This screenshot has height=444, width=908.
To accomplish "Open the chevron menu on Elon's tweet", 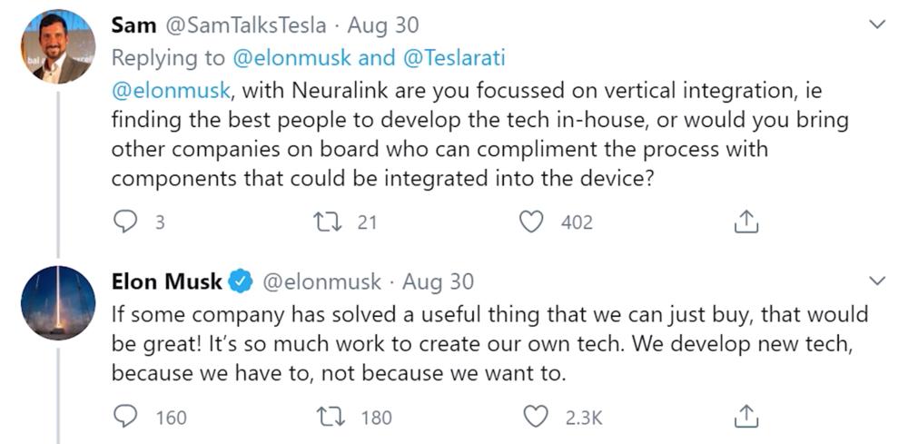I will (x=877, y=281).
